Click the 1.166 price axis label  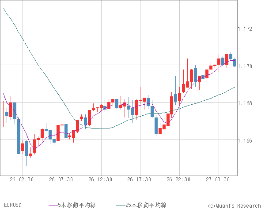pyautogui.click(x=245, y=140)
